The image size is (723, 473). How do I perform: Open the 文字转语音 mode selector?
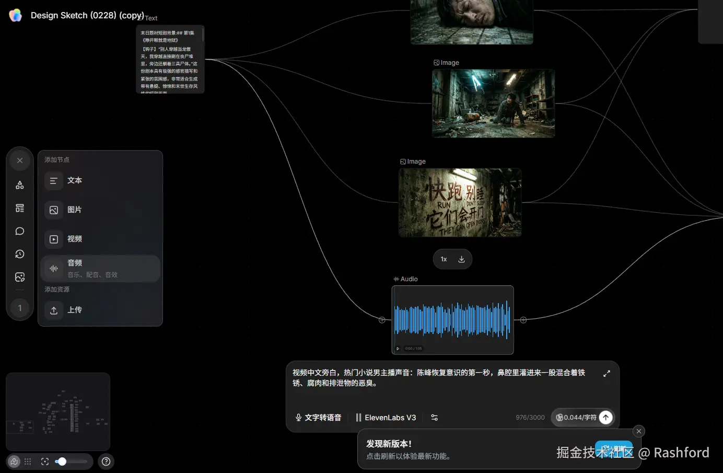318,418
